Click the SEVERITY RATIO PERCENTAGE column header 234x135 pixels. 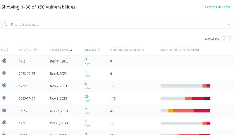[x=180, y=50]
